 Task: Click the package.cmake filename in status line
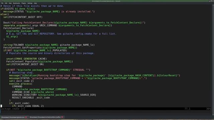pos(10,109)
